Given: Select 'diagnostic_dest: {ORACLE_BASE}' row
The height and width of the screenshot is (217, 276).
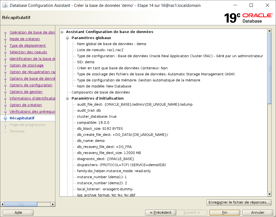Looking at the screenshot, I should (105, 159).
